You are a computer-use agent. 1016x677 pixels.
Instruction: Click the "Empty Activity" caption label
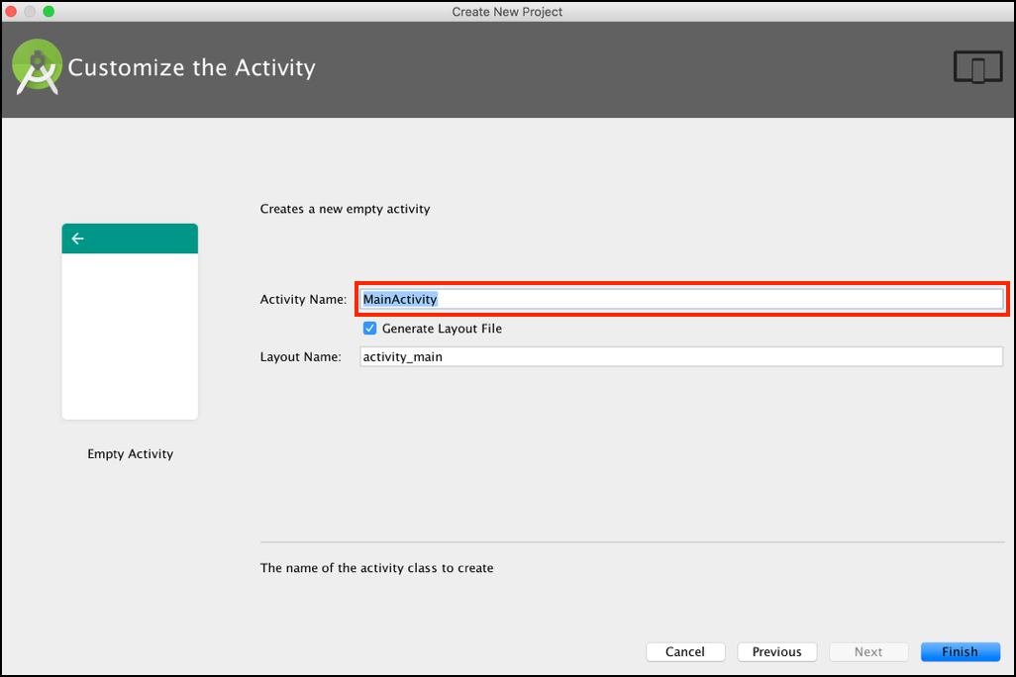[130, 454]
